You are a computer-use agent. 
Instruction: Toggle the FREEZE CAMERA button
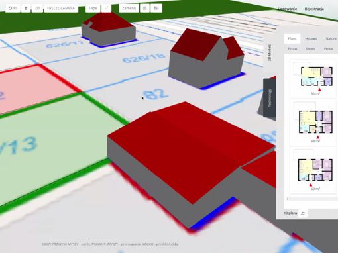tap(61, 8)
